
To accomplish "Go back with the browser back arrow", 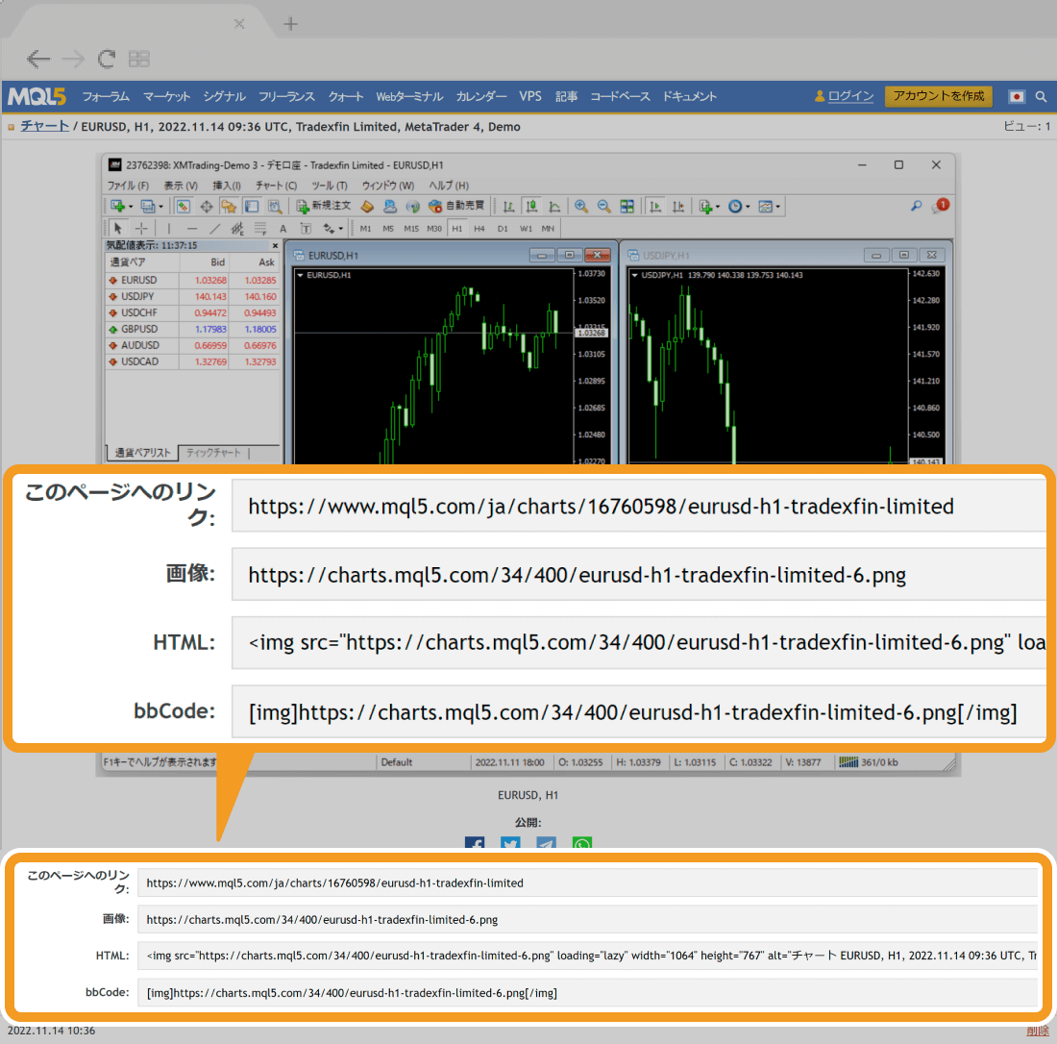I will [38, 60].
